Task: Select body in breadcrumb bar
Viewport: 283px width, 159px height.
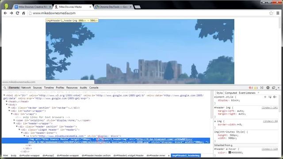Action: 14,155
